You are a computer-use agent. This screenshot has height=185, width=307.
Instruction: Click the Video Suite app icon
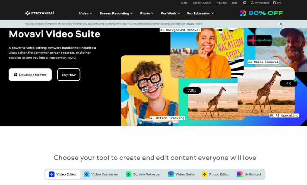[x=171, y=174]
